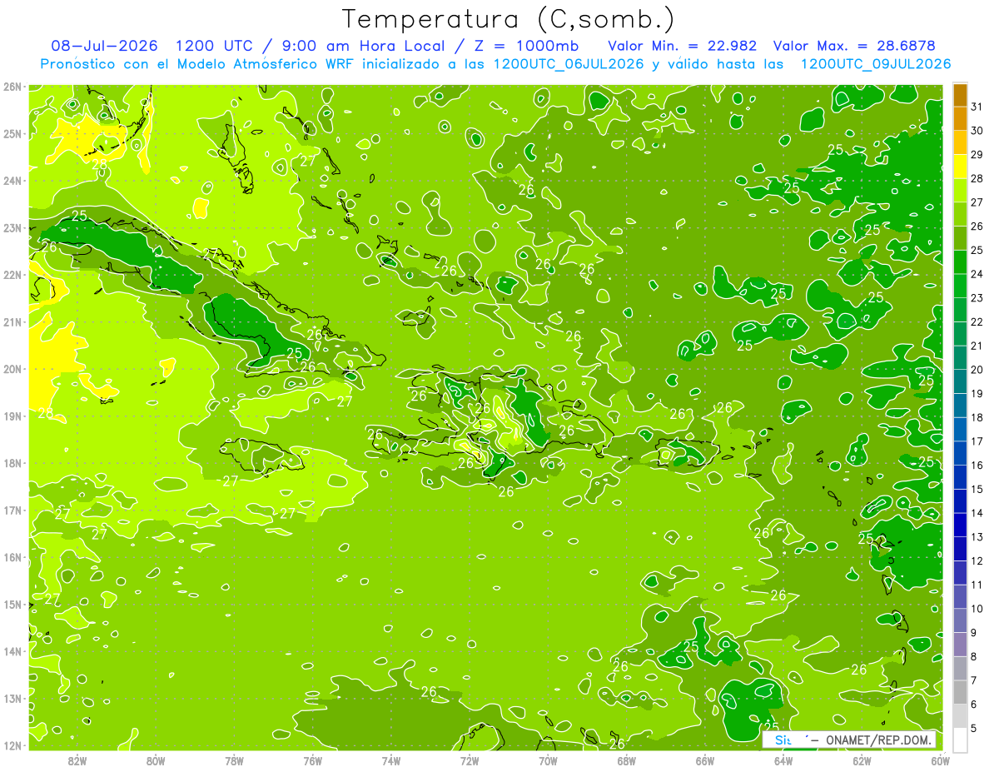Click the 15N latitude axis label

pyautogui.click(x=13, y=605)
